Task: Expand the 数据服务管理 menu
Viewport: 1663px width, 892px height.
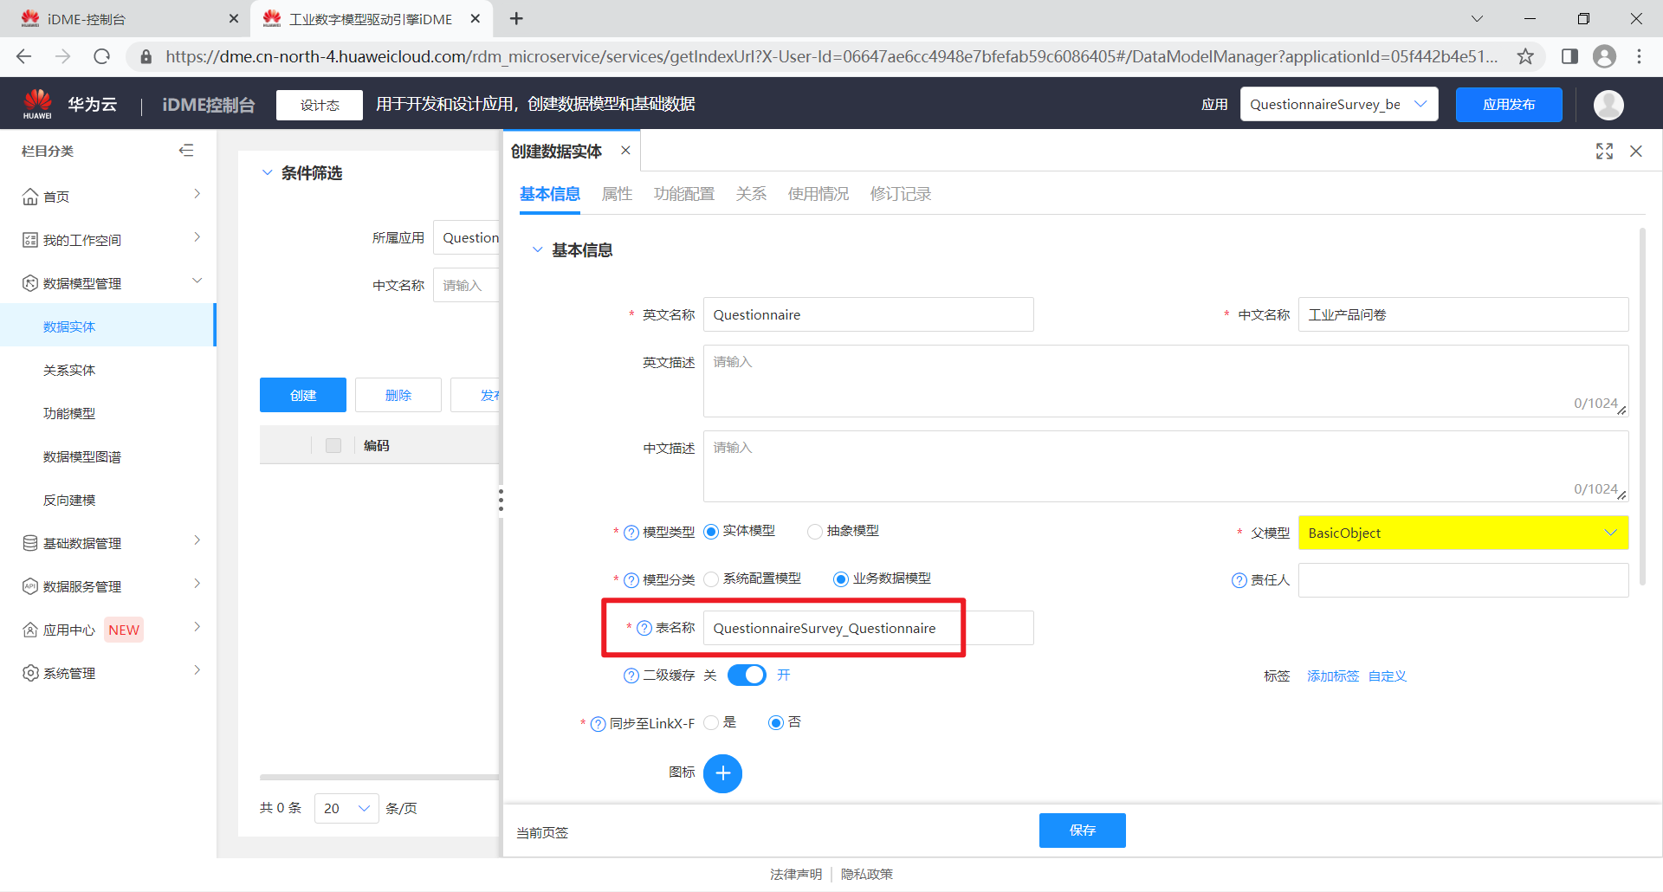Action: click(197, 584)
